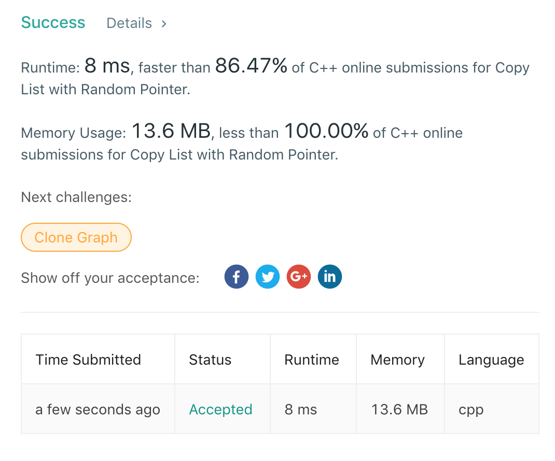The width and height of the screenshot is (555, 461).
Task: Share acceptance on Twitter
Action: [x=268, y=277]
